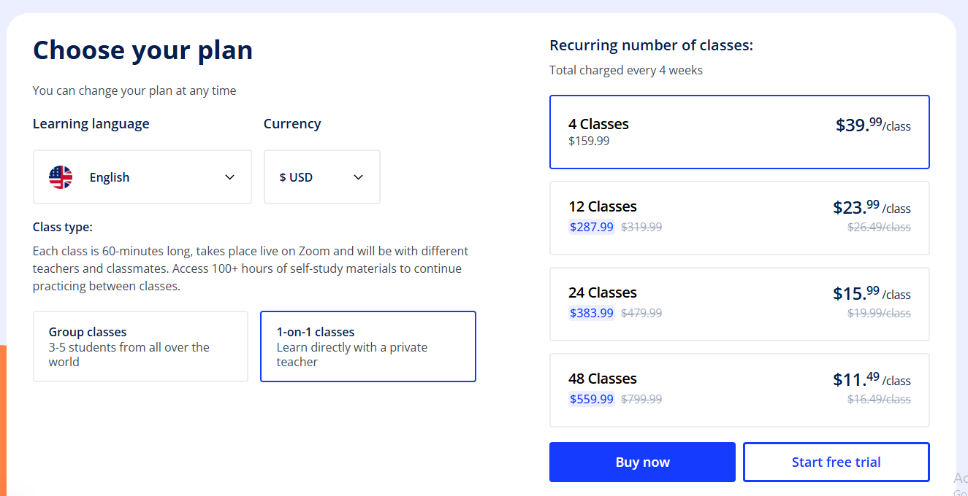
Task: Choose the 48 Classes plan
Action: pyautogui.click(x=738, y=390)
